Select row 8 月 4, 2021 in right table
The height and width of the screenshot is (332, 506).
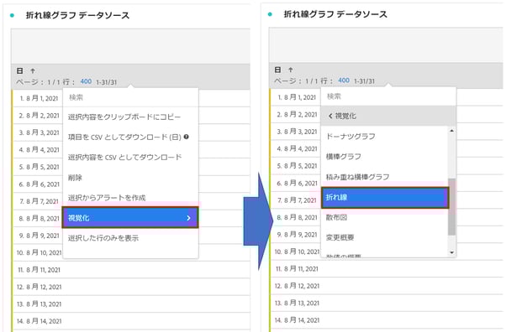tap(296, 148)
